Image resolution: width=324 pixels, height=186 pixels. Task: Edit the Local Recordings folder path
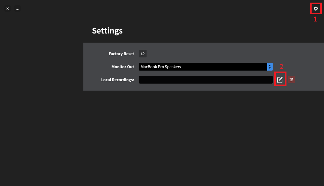point(280,80)
